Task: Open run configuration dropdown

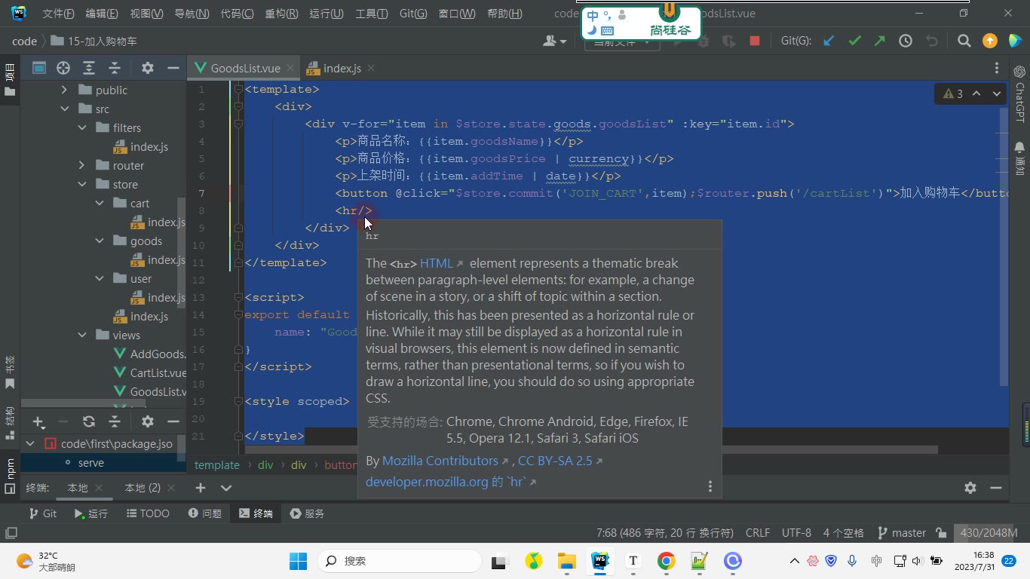Action: point(622,43)
